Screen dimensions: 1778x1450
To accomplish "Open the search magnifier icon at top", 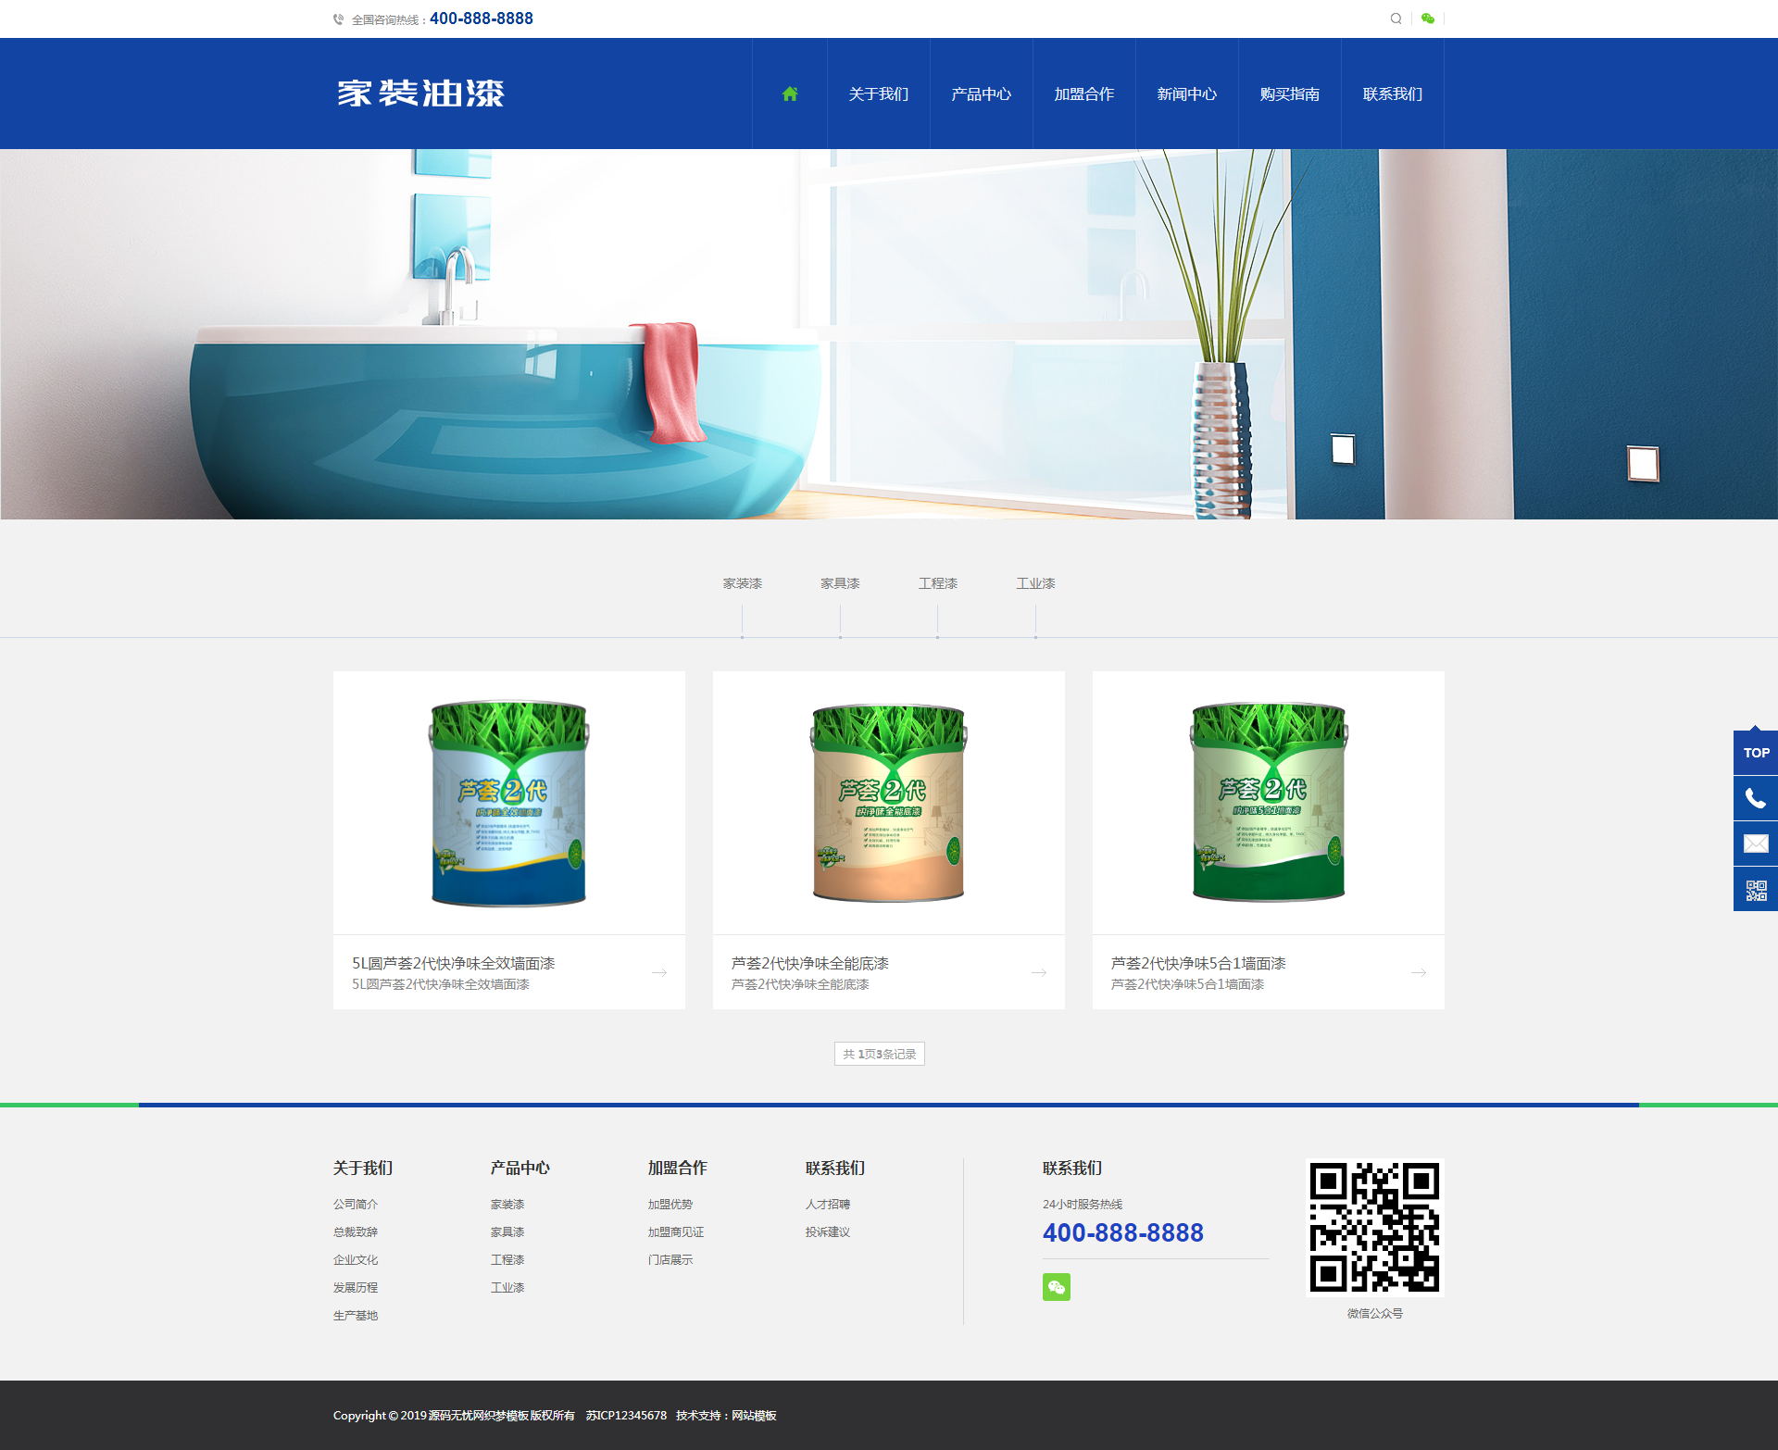I will tap(1396, 19).
